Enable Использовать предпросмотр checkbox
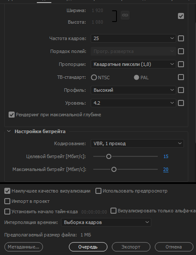The image size is (196, 255). coord(98,191)
